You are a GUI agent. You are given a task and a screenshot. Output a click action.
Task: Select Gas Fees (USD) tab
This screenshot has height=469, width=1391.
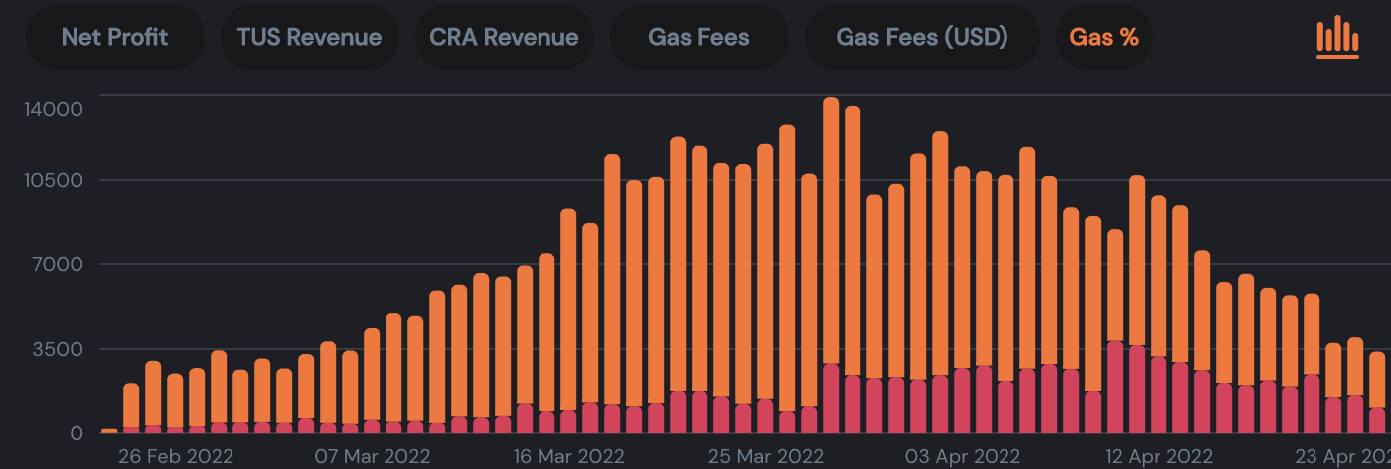tap(922, 37)
